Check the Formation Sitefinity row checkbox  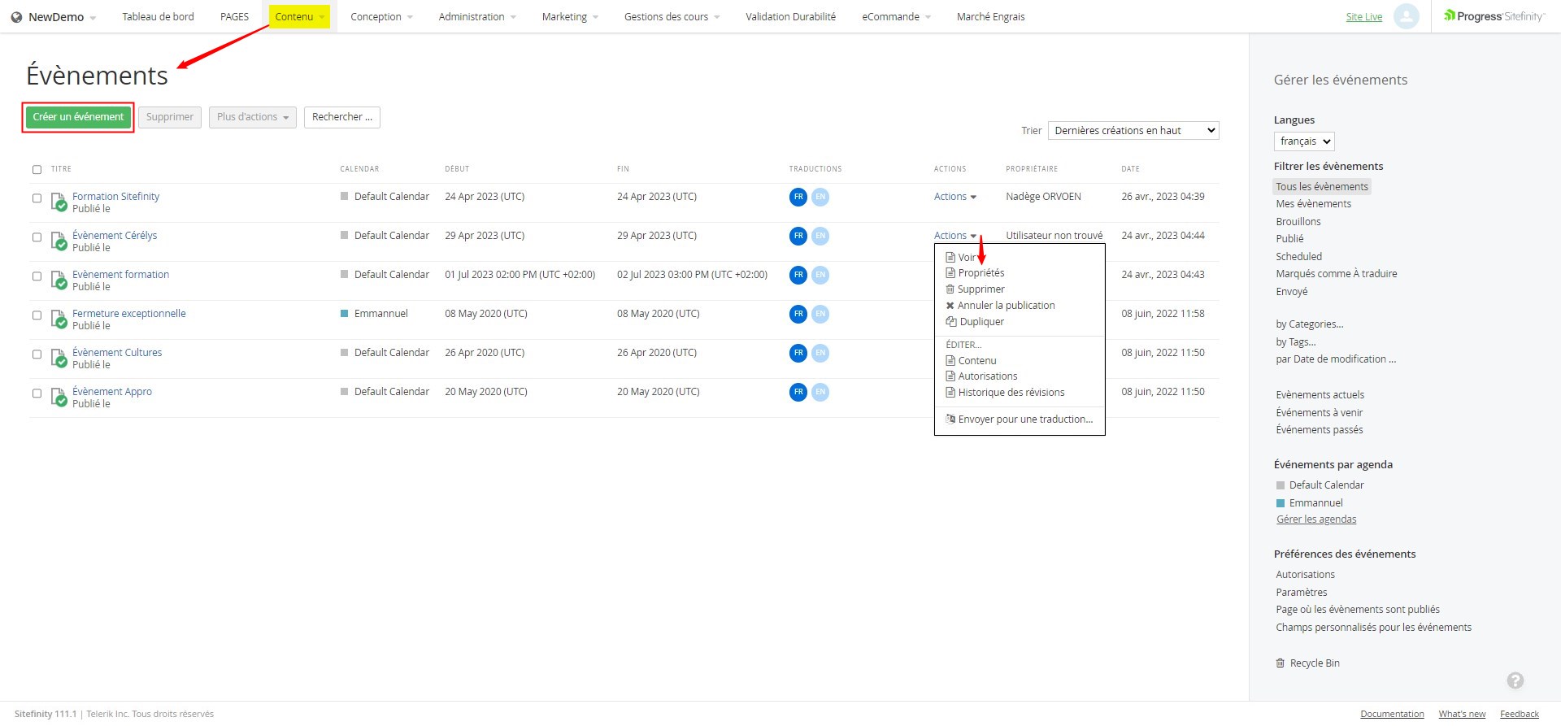[37, 198]
